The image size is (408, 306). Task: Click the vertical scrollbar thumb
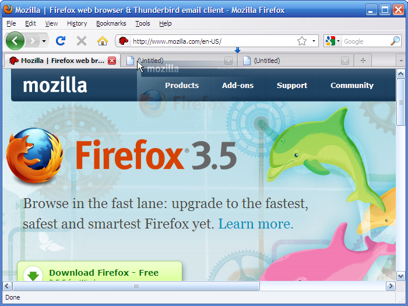[x=401, y=102]
